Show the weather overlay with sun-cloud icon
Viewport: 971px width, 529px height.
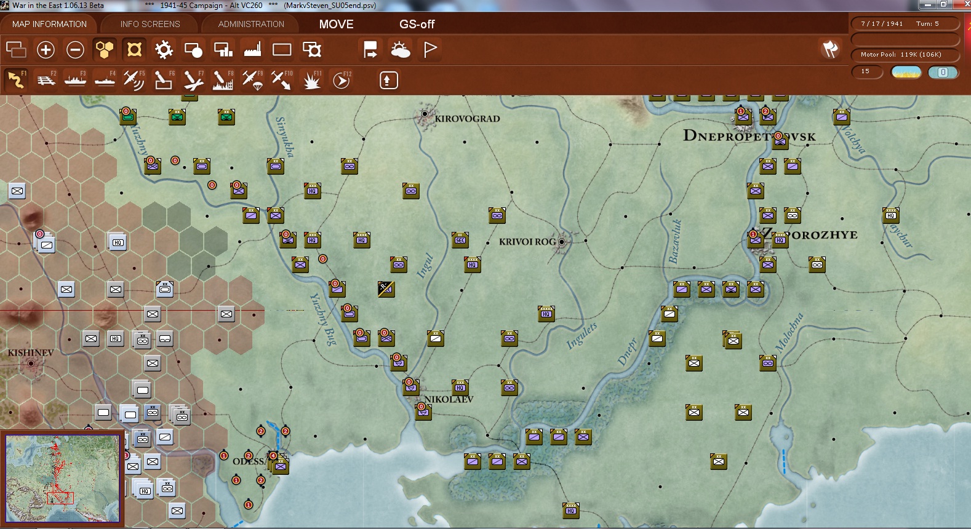point(401,49)
